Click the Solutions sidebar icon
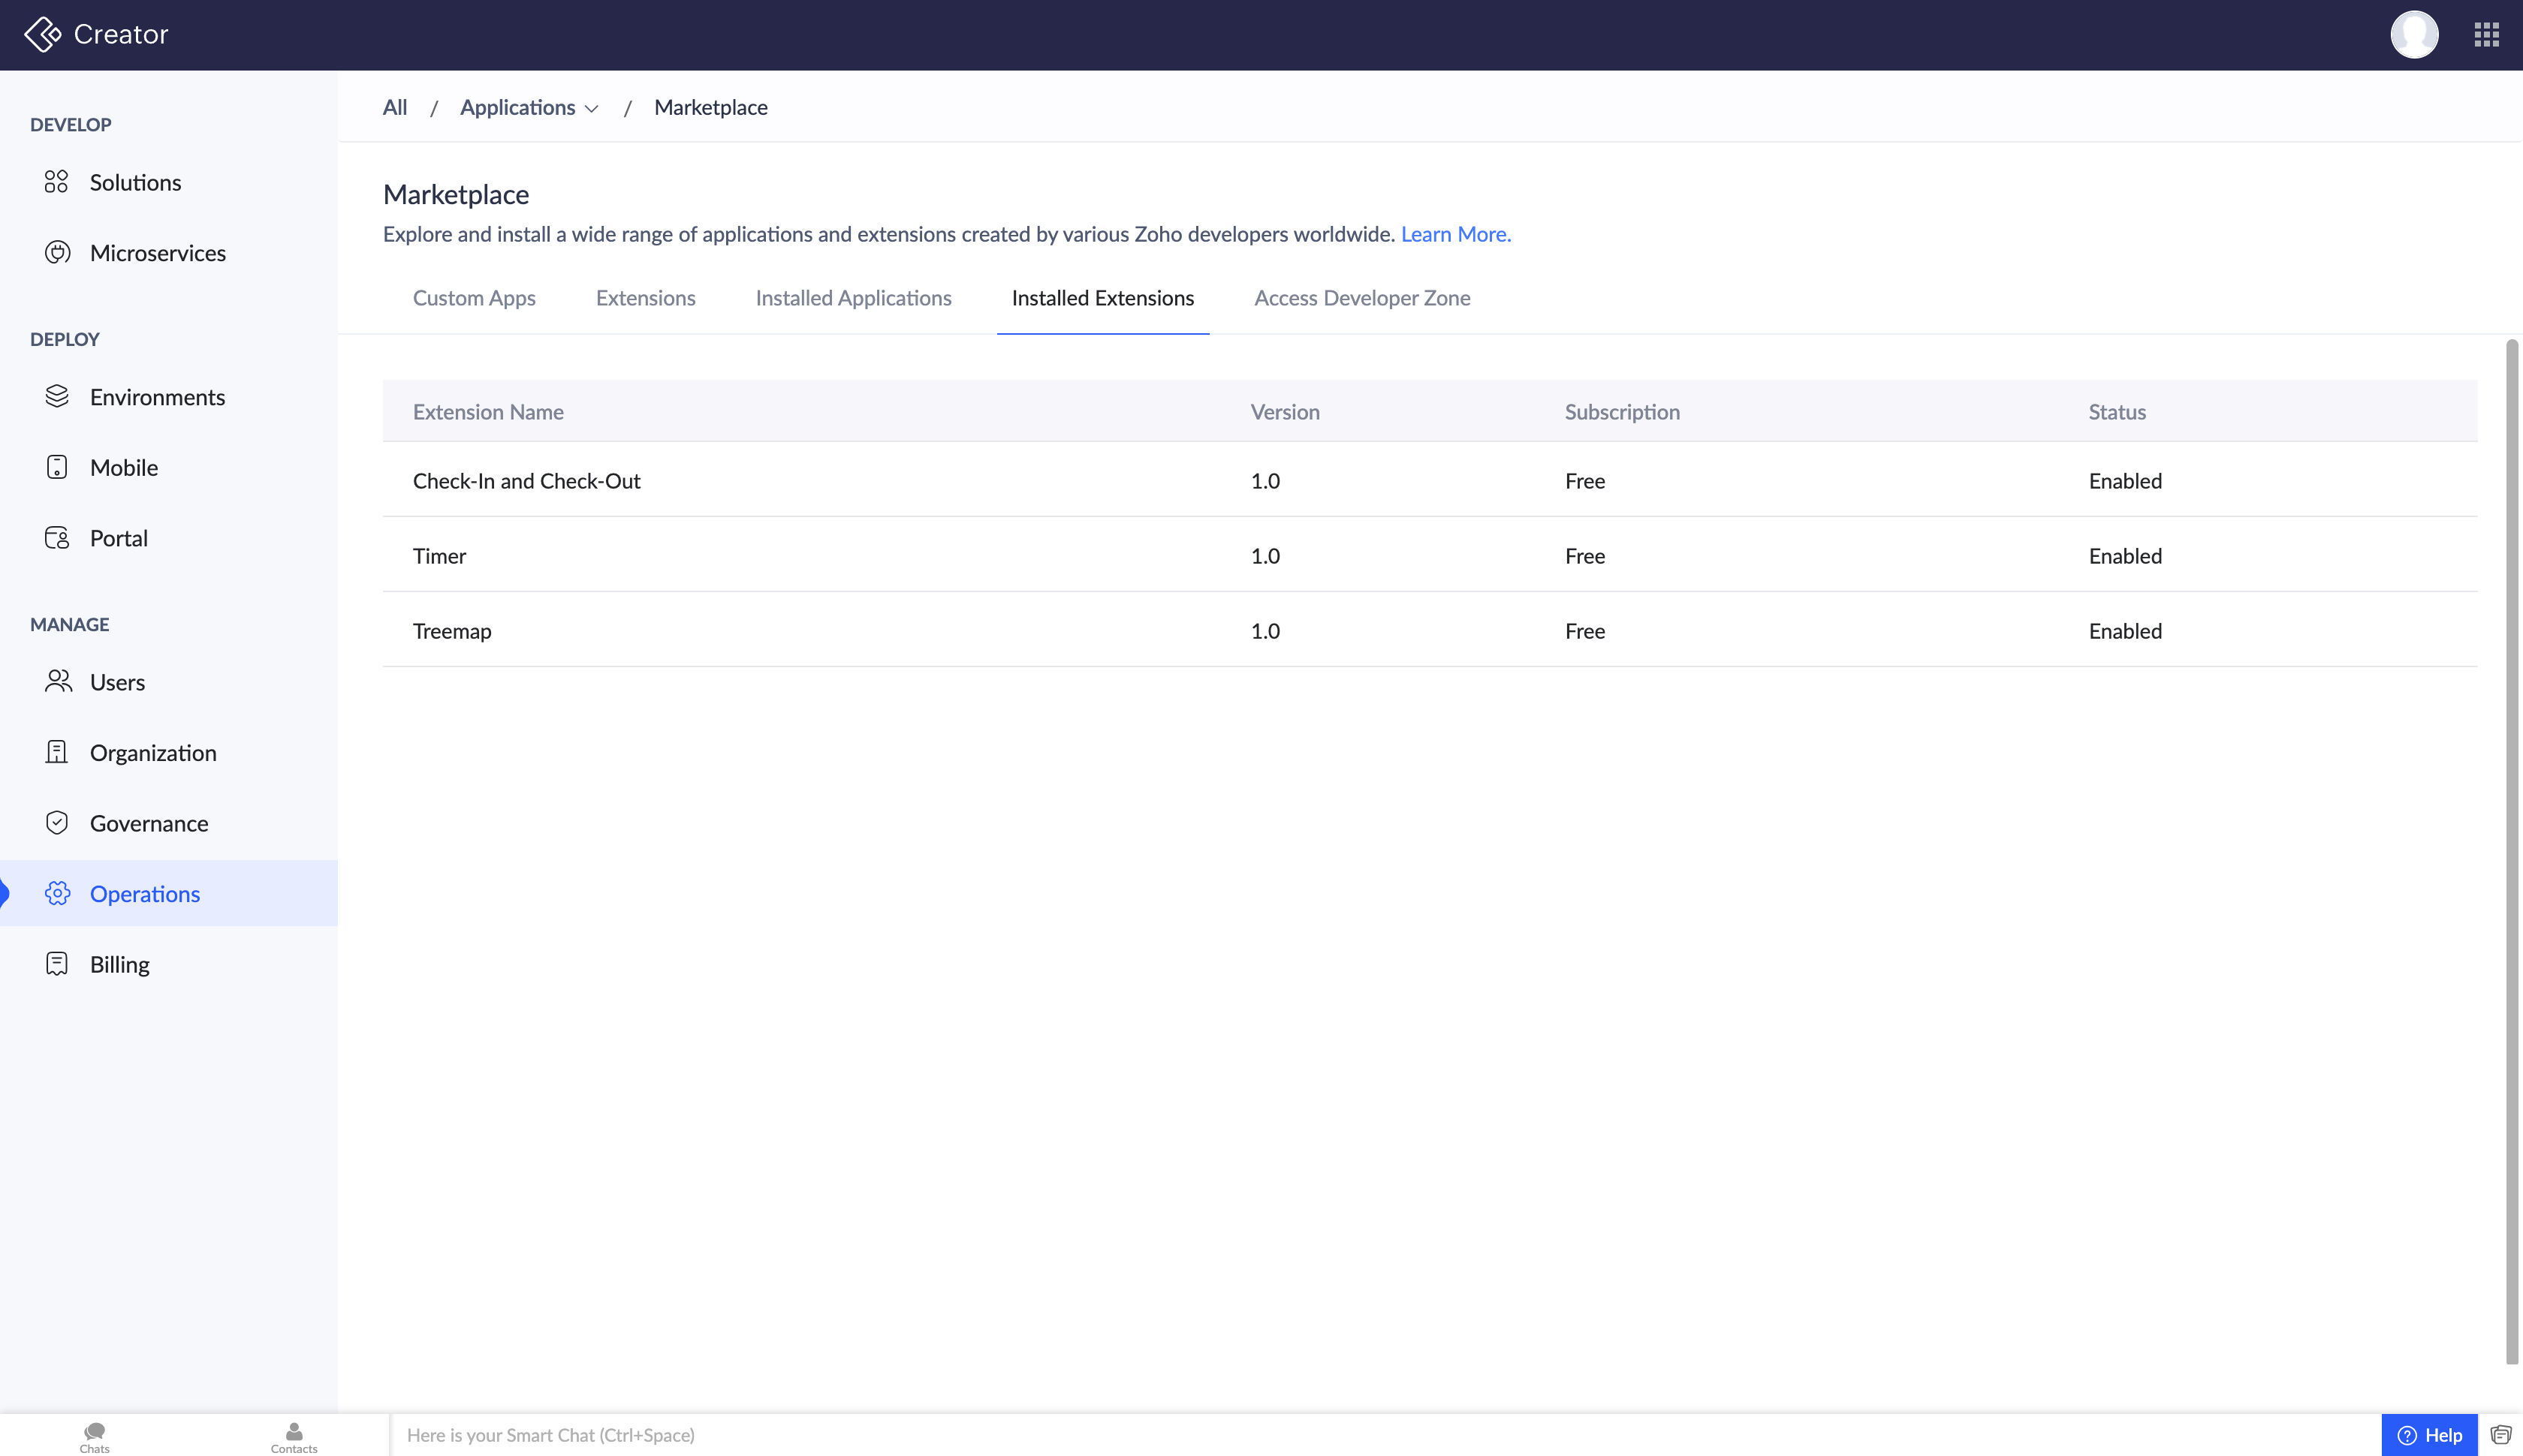The height and width of the screenshot is (1456, 2523). click(56, 182)
